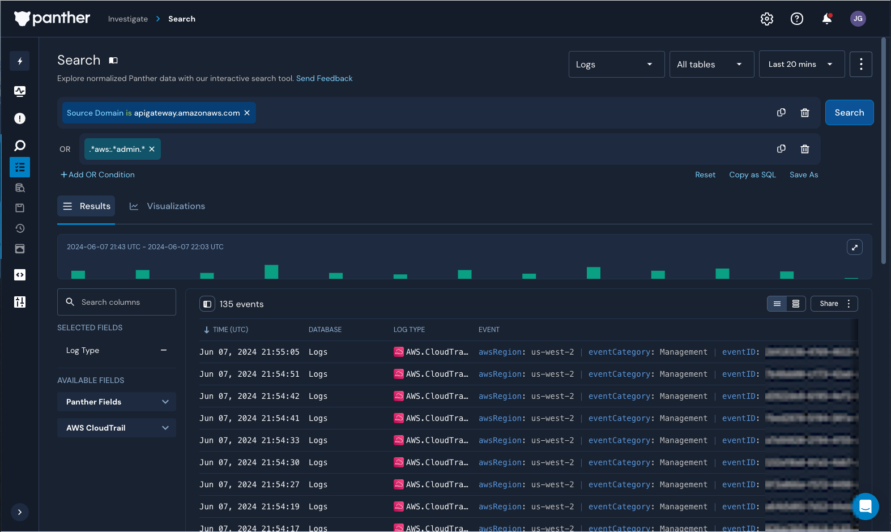Toggle the fields side panel icon by 135 events

[207, 304]
